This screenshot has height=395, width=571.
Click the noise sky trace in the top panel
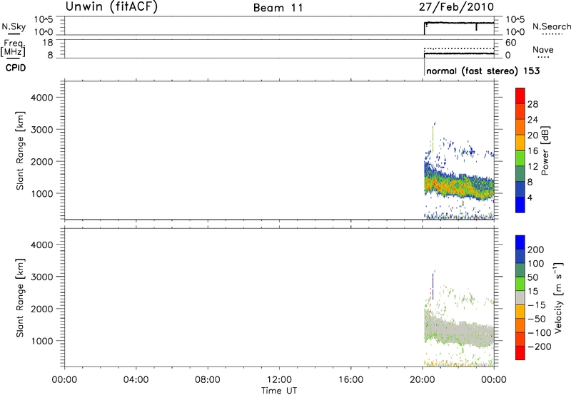pos(459,23)
